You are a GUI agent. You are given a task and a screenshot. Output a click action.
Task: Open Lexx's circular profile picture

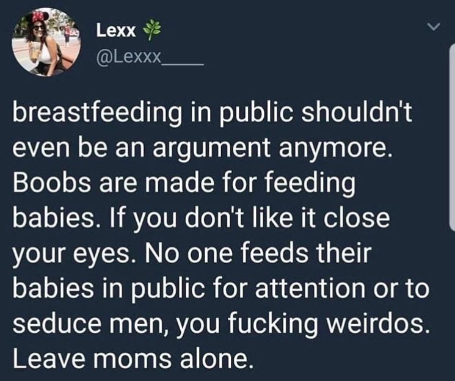[x=46, y=42]
